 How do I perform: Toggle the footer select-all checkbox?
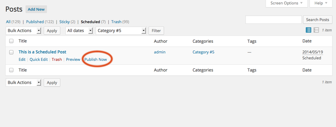coord(11,70)
